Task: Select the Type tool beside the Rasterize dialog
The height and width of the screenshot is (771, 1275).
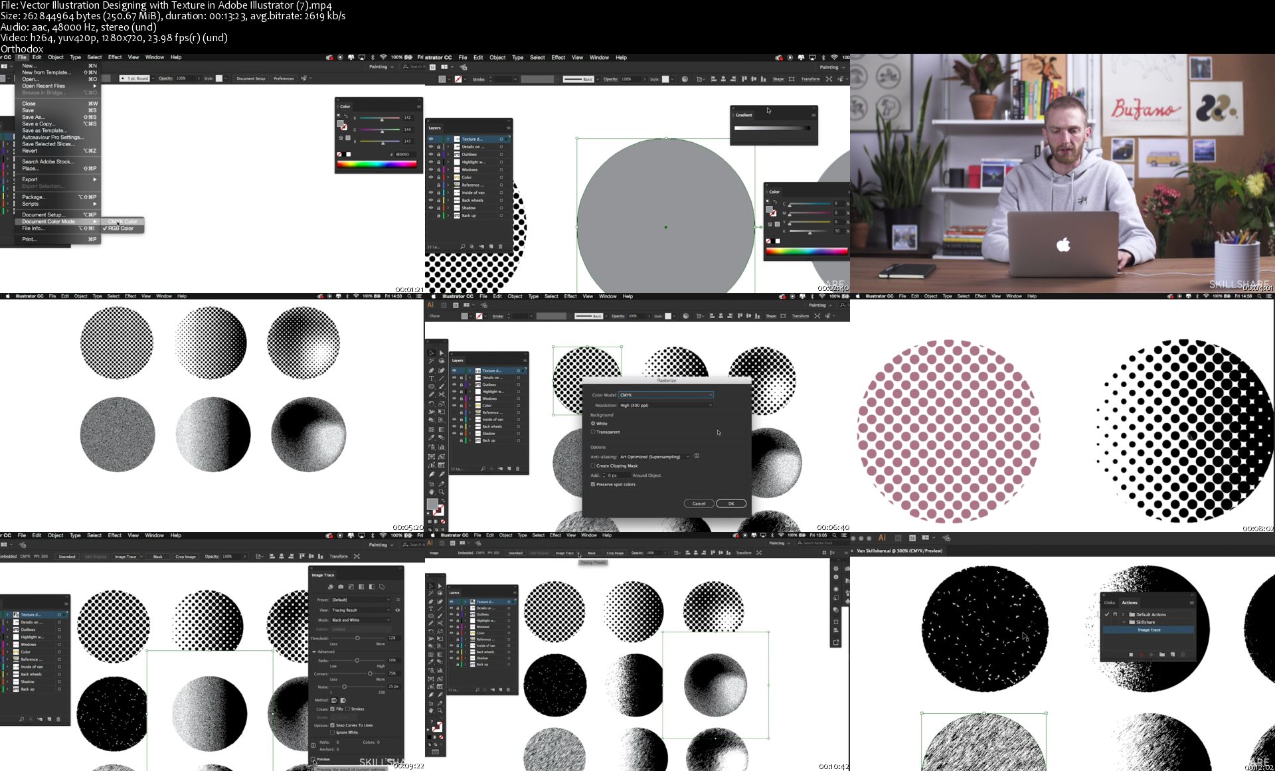Action: point(431,378)
